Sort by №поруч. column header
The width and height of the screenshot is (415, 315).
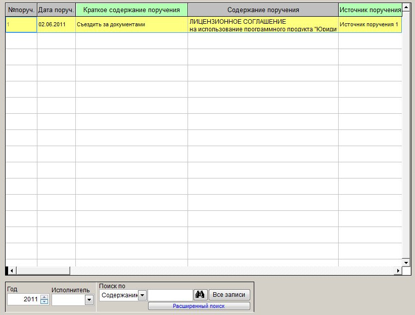(x=21, y=10)
